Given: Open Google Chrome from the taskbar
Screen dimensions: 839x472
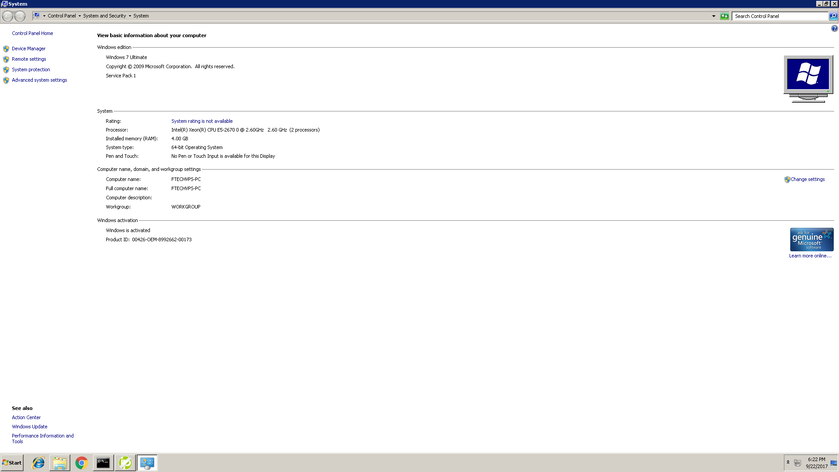Looking at the screenshot, I should pos(81,463).
